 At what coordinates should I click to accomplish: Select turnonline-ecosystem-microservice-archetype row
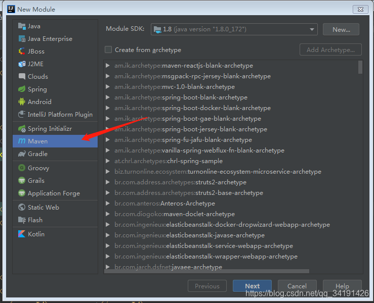pos(231,172)
